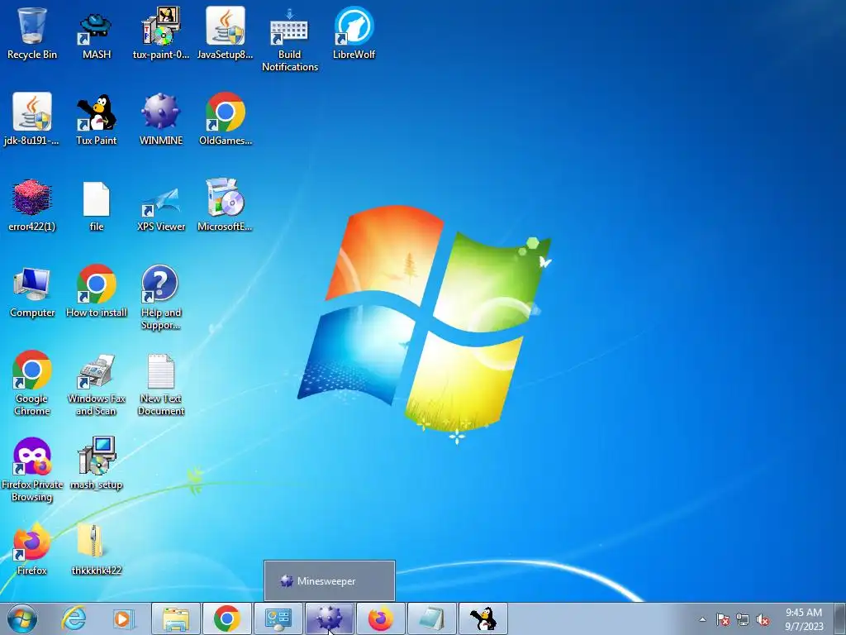The height and width of the screenshot is (635, 846).
Task: Select the thkkkhk422 zip folder
Action: (x=97, y=549)
